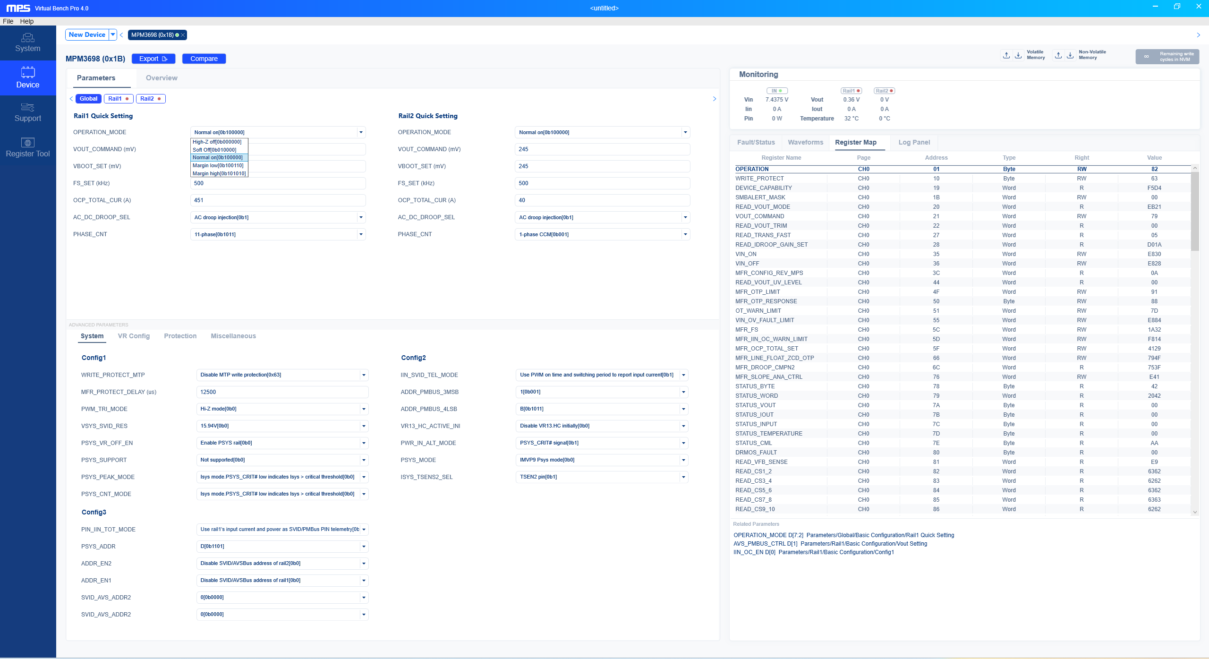Select Margin low[0b100110] from open list
Screen dimensions: 1209x659
tap(218, 165)
